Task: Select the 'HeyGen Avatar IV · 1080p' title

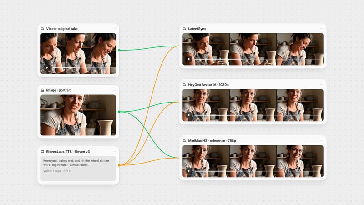Action: click(x=208, y=85)
